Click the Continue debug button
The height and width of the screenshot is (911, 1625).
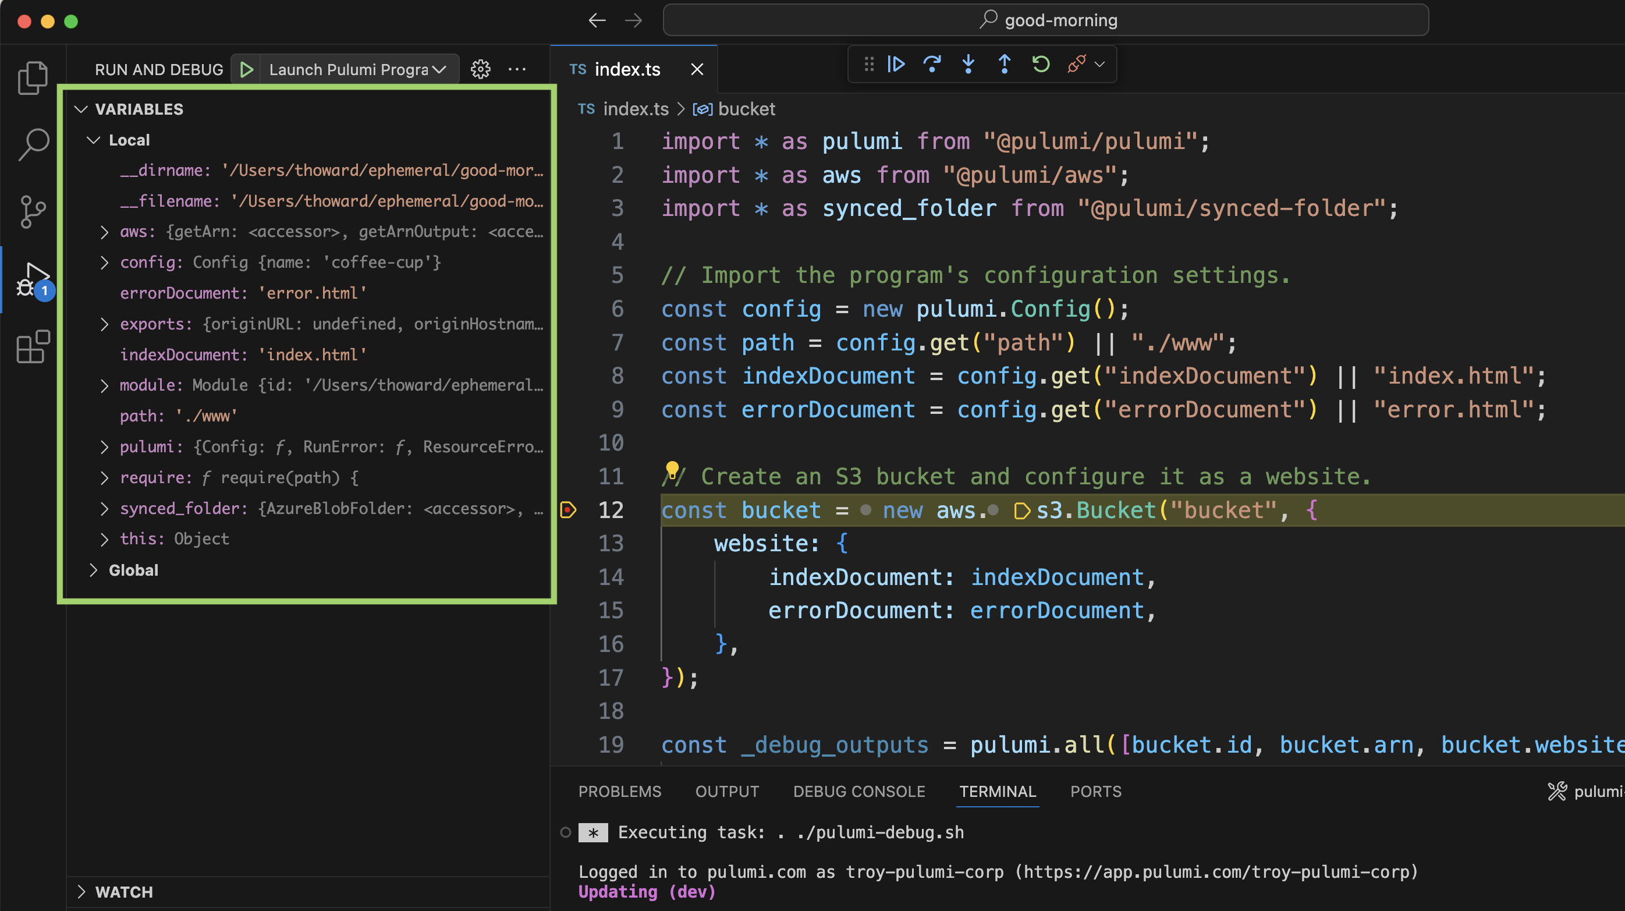click(896, 63)
